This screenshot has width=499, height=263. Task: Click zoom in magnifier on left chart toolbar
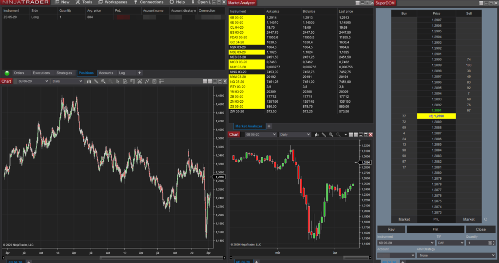103,81
